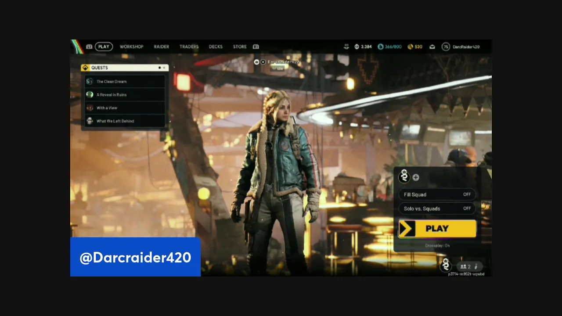Click the L1 previous-tab indicator

89,47
